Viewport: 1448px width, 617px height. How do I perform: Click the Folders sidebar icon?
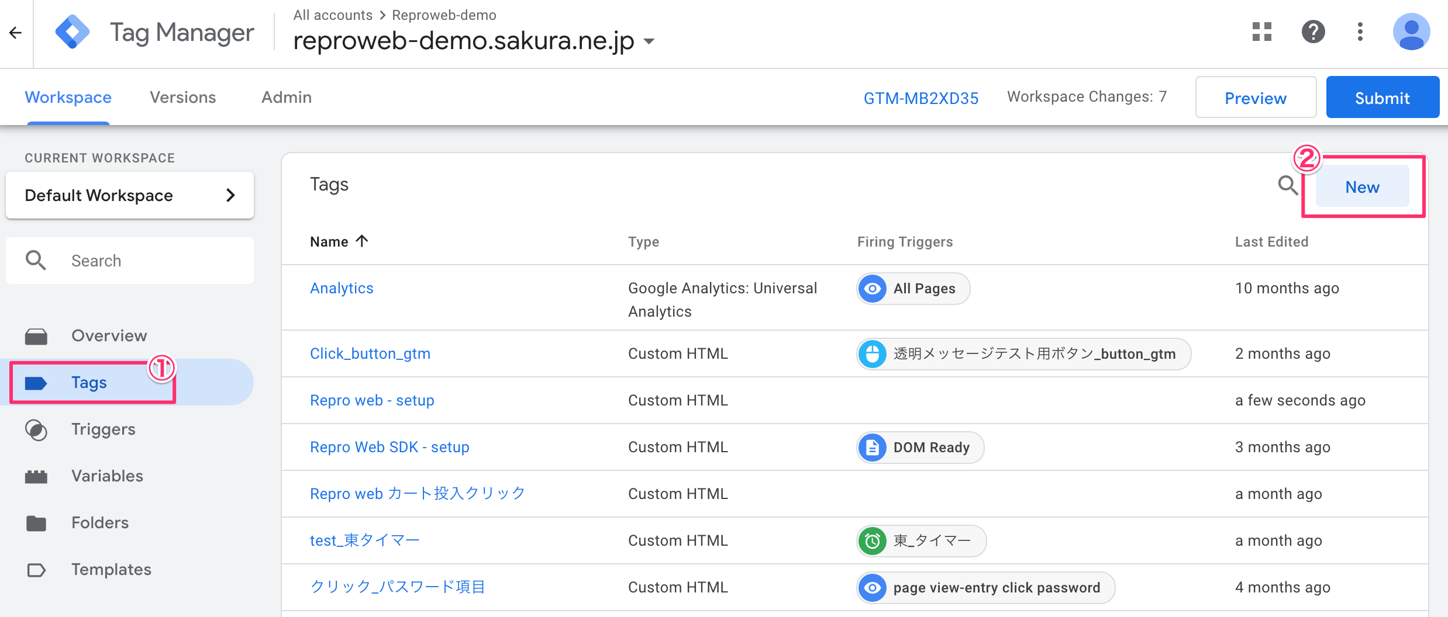coord(36,524)
